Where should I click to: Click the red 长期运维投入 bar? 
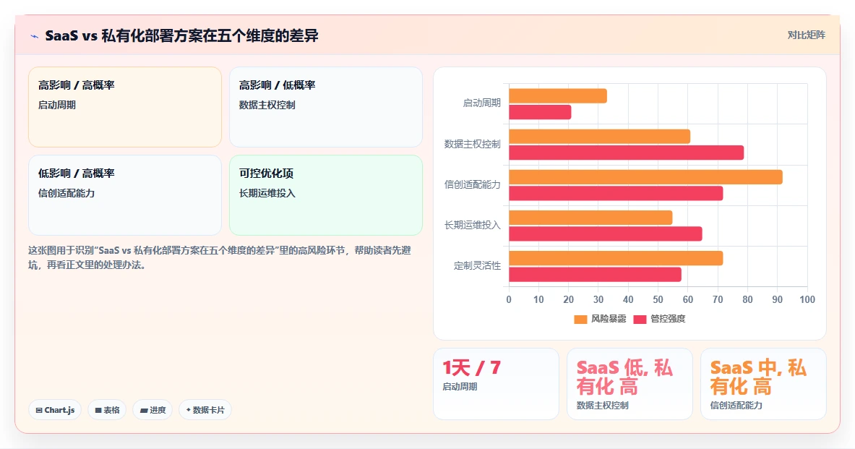[606, 234]
